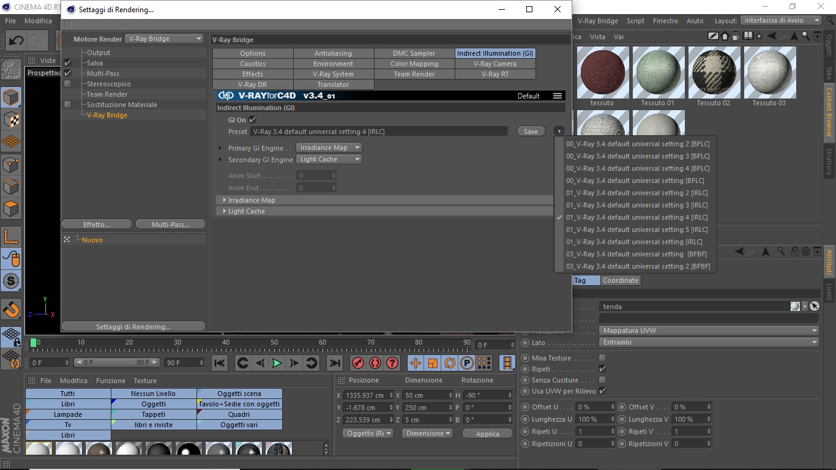
Task: Play animation forwards green arrow
Action: (277, 363)
